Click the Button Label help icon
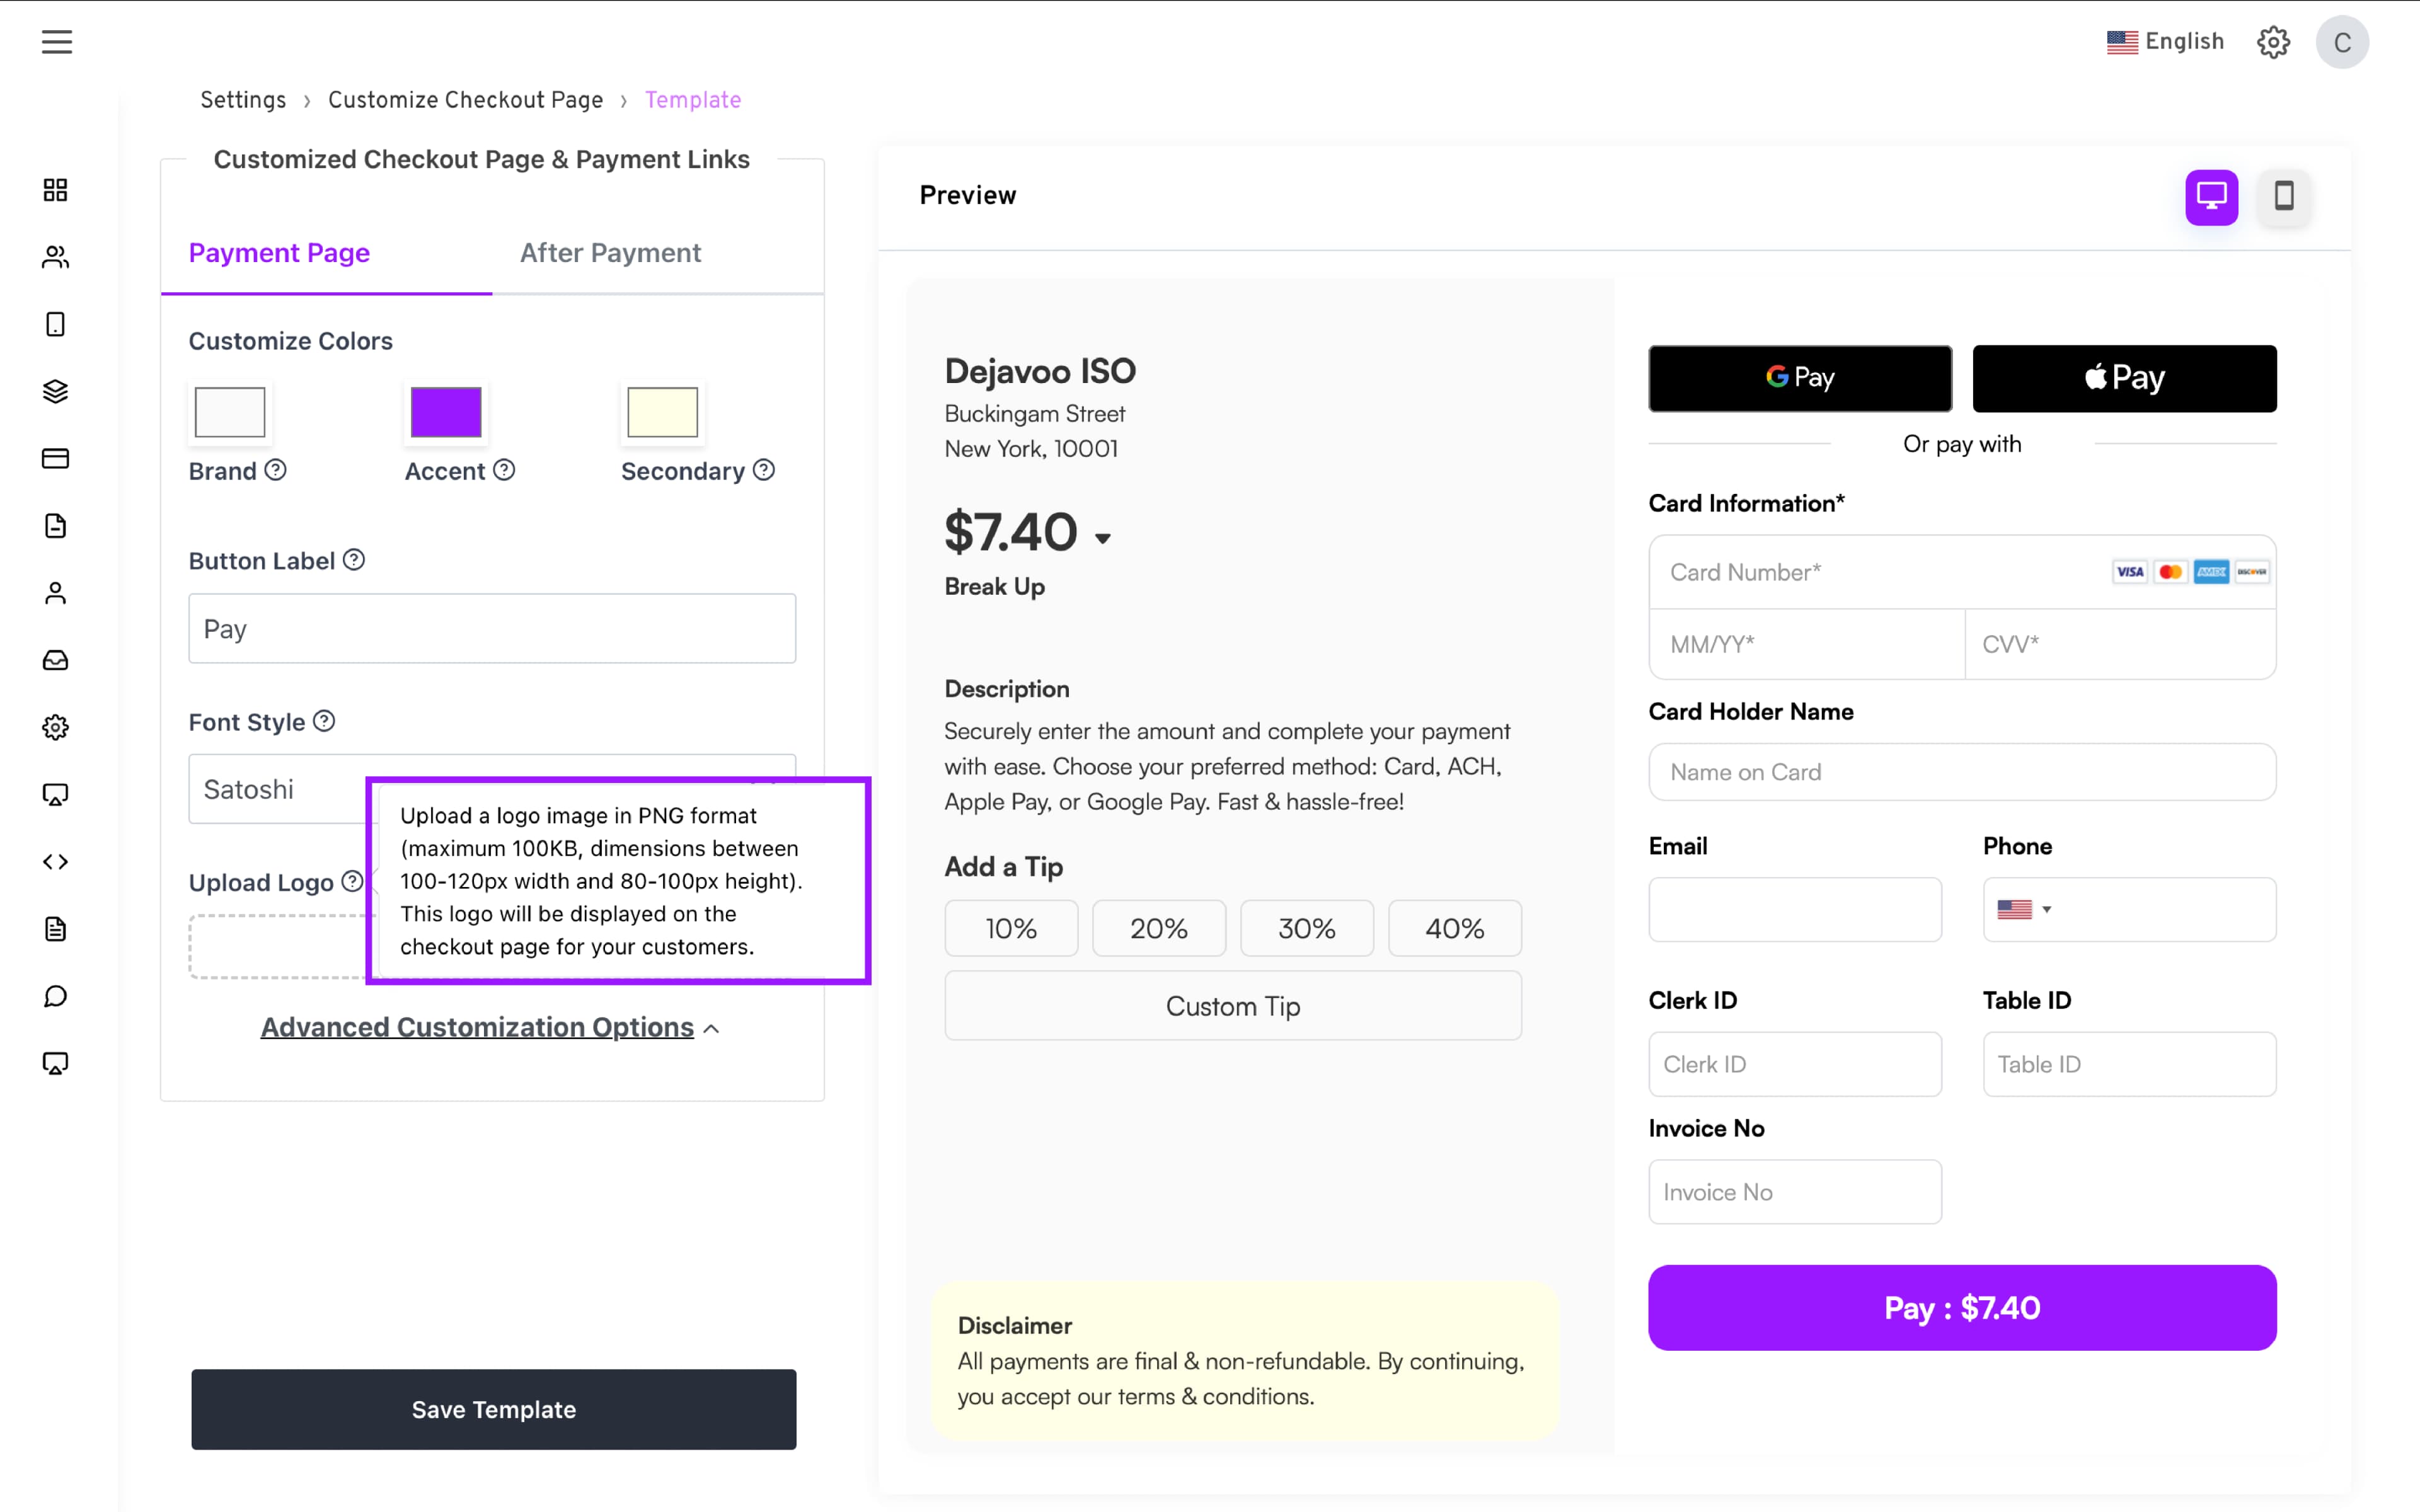The width and height of the screenshot is (2420, 1512). (x=354, y=560)
